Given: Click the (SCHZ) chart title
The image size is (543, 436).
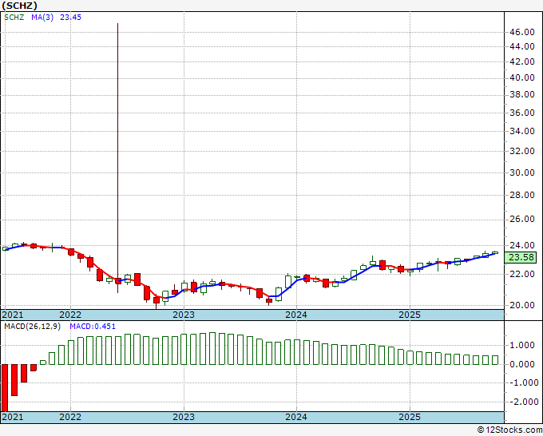Looking at the screenshot, I should (19, 6).
